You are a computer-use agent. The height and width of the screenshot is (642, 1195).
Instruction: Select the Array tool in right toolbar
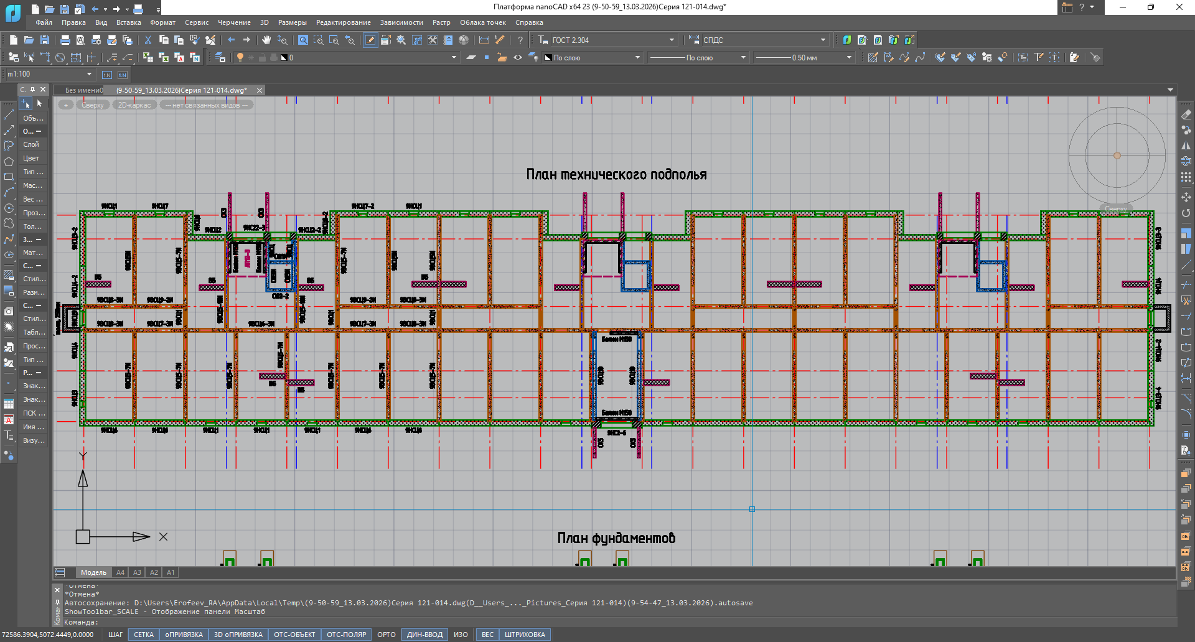pyautogui.click(x=1186, y=177)
